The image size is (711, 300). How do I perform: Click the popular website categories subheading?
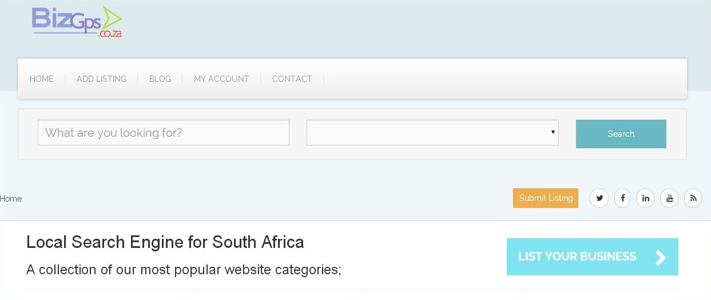tap(184, 269)
